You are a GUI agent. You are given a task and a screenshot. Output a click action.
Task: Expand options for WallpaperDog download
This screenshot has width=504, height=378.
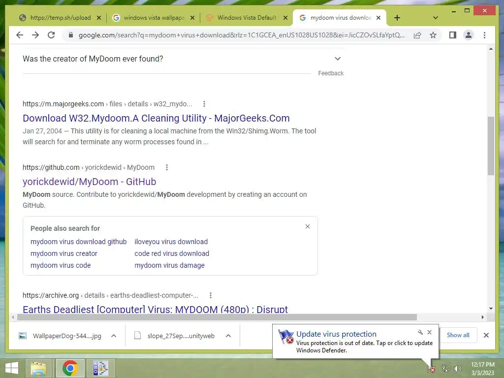click(x=114, y=336)
